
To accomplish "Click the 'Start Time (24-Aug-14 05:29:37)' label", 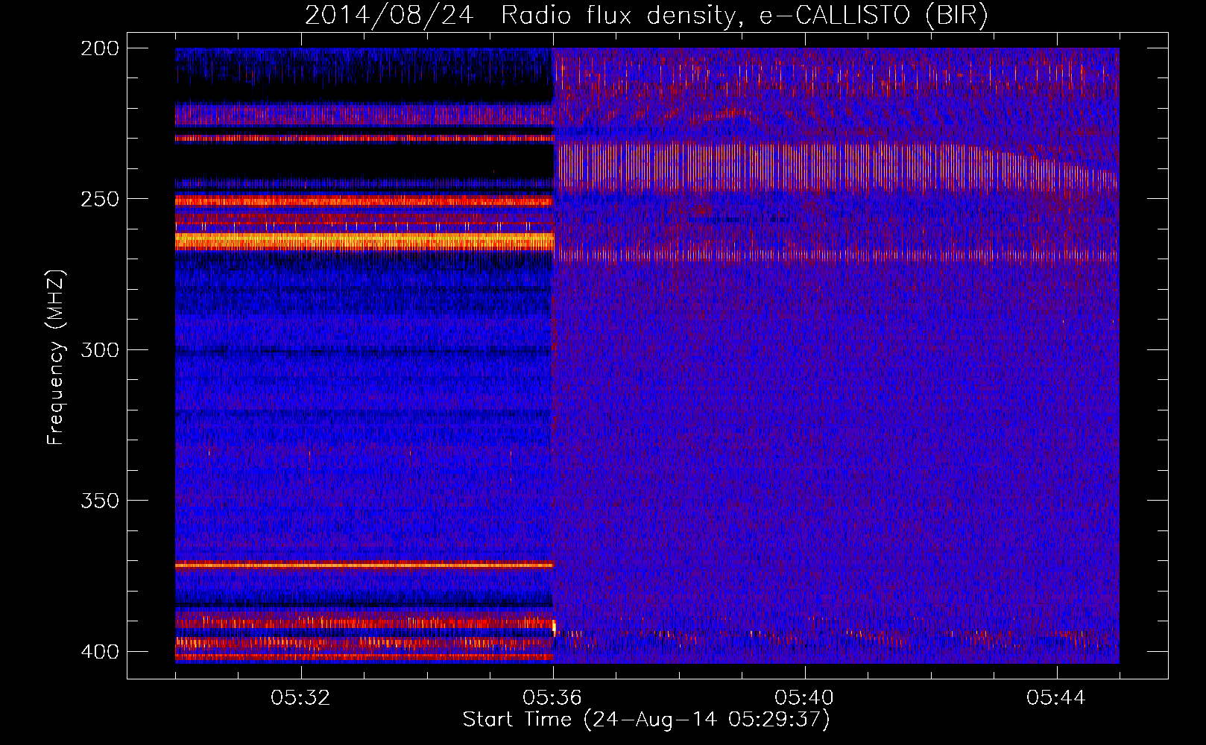I will tap(646, 720).
